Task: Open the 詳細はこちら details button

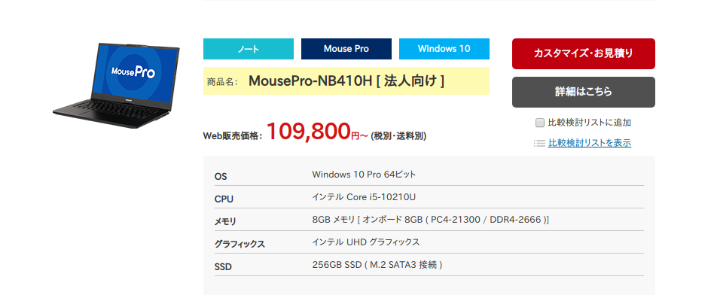Action: [x=584, y=92]
